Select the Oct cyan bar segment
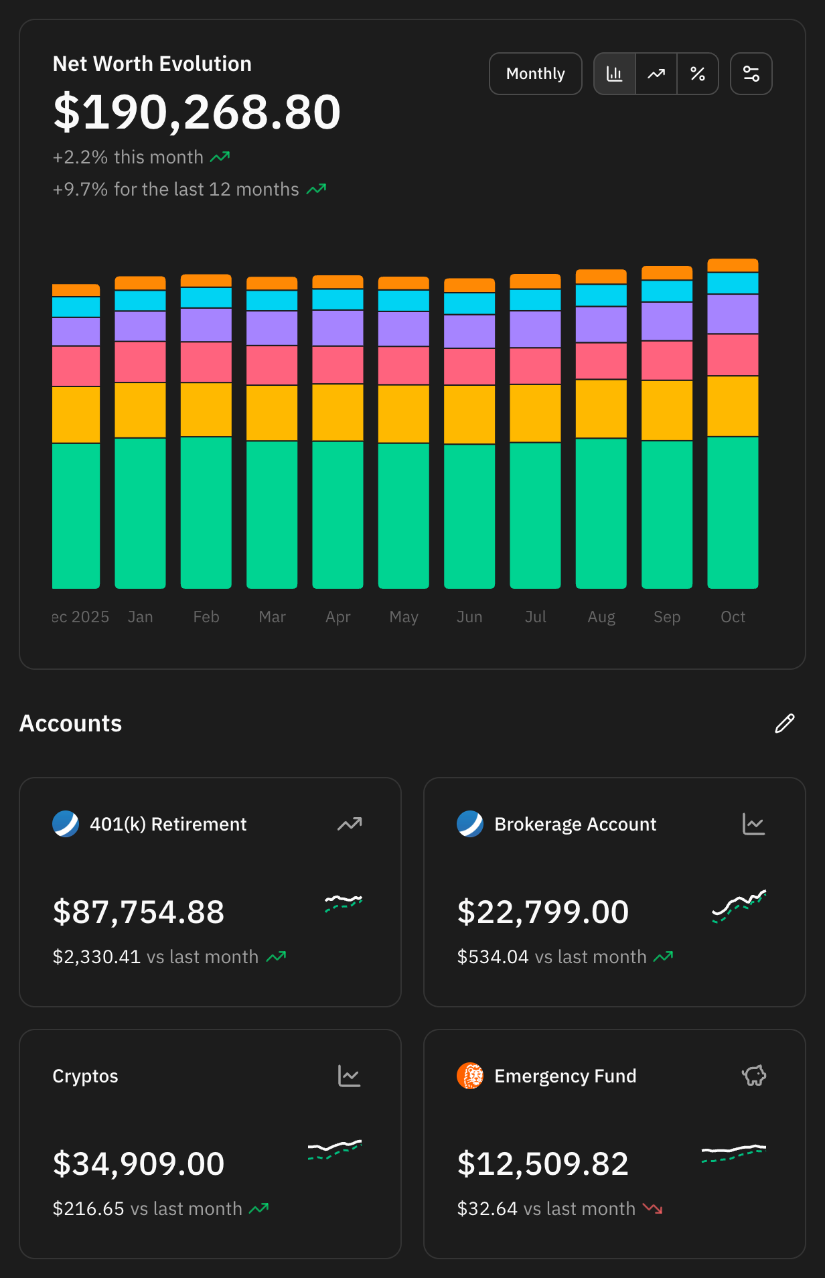The image size is (825, 1278). [733, 283]
